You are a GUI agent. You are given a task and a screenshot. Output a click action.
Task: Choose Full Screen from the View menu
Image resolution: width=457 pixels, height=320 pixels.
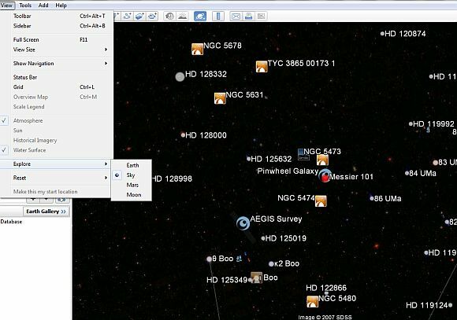[57, 39]
